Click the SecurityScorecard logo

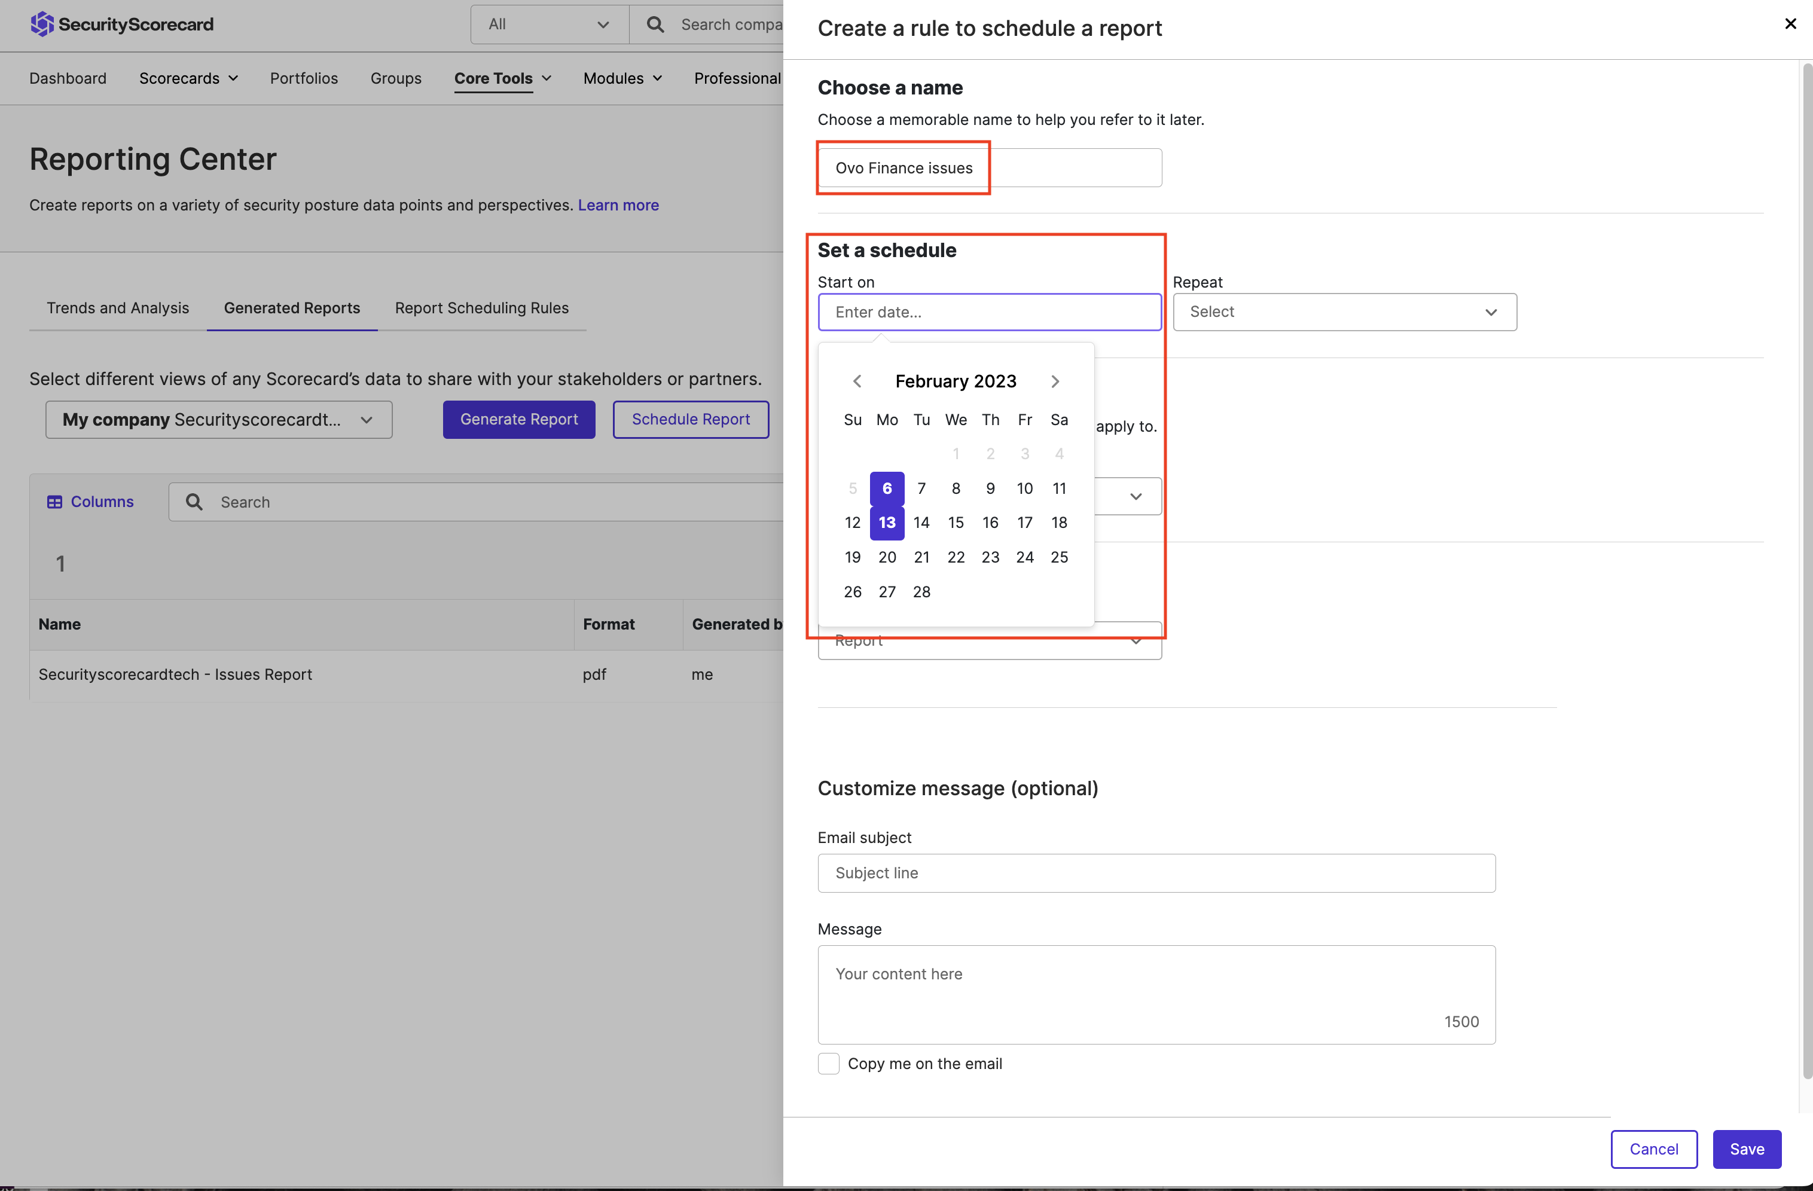(x=122, y=25)
